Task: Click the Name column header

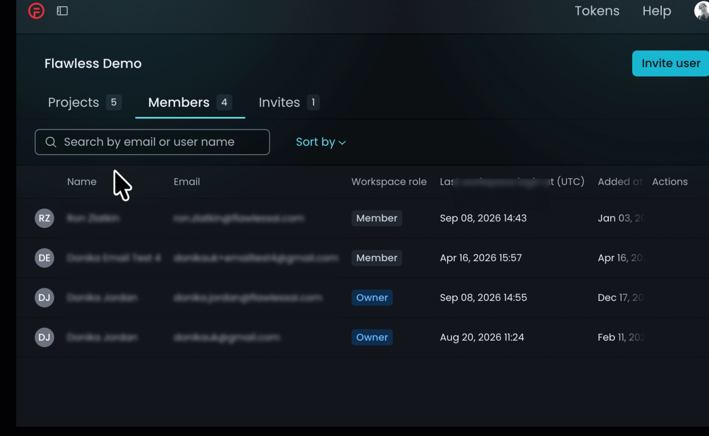Action: [x=82, y=182]
